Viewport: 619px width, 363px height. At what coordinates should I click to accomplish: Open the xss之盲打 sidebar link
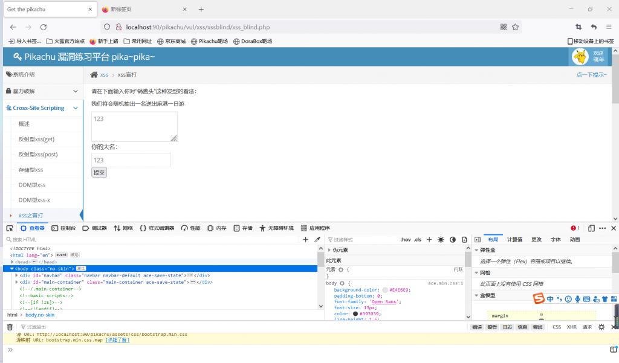click(30, 215)
